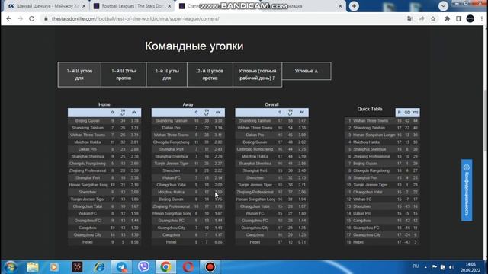Click the 'Away' table heading
Screen dimensions: 488x274
(188, 104)
